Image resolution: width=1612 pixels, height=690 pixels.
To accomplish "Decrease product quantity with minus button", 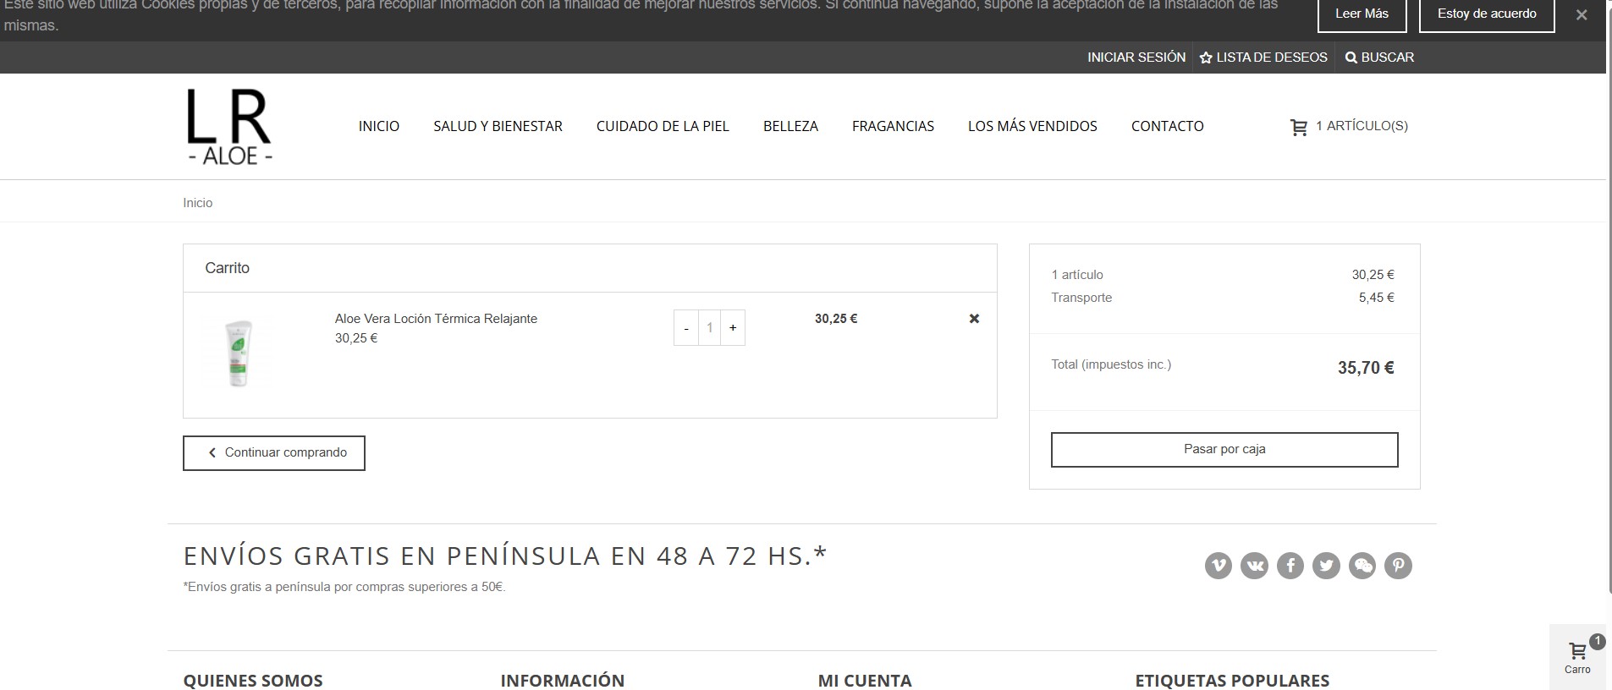I will [x=686, y=328].
